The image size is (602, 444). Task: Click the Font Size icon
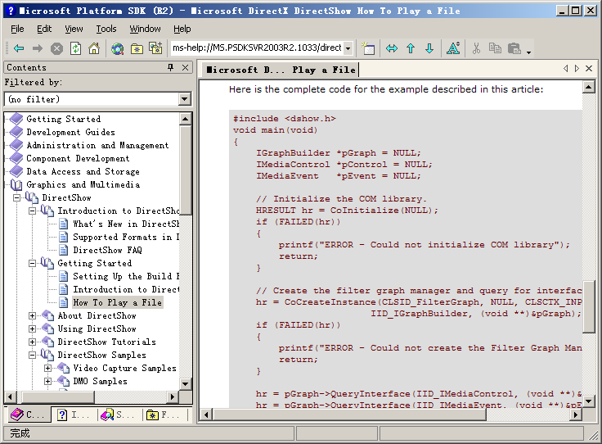coord(453,48)
